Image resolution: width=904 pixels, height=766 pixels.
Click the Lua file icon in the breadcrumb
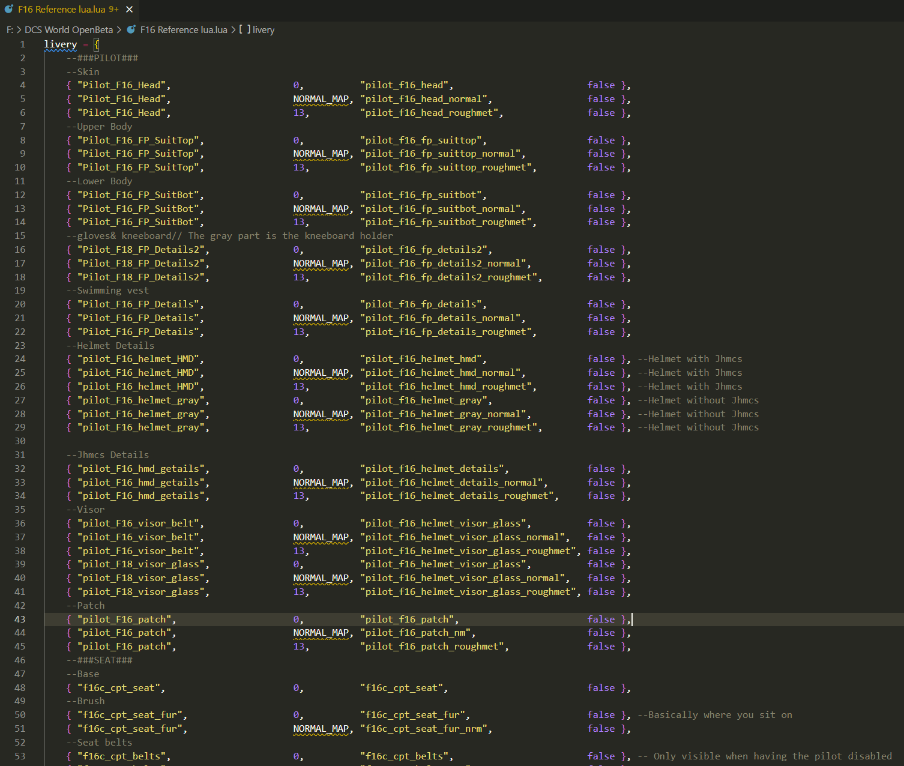(x=131, y=29)
